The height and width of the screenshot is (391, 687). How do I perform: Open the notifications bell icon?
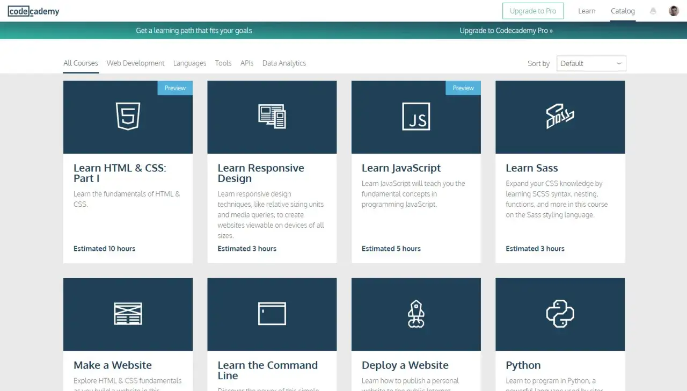[653, 11]
